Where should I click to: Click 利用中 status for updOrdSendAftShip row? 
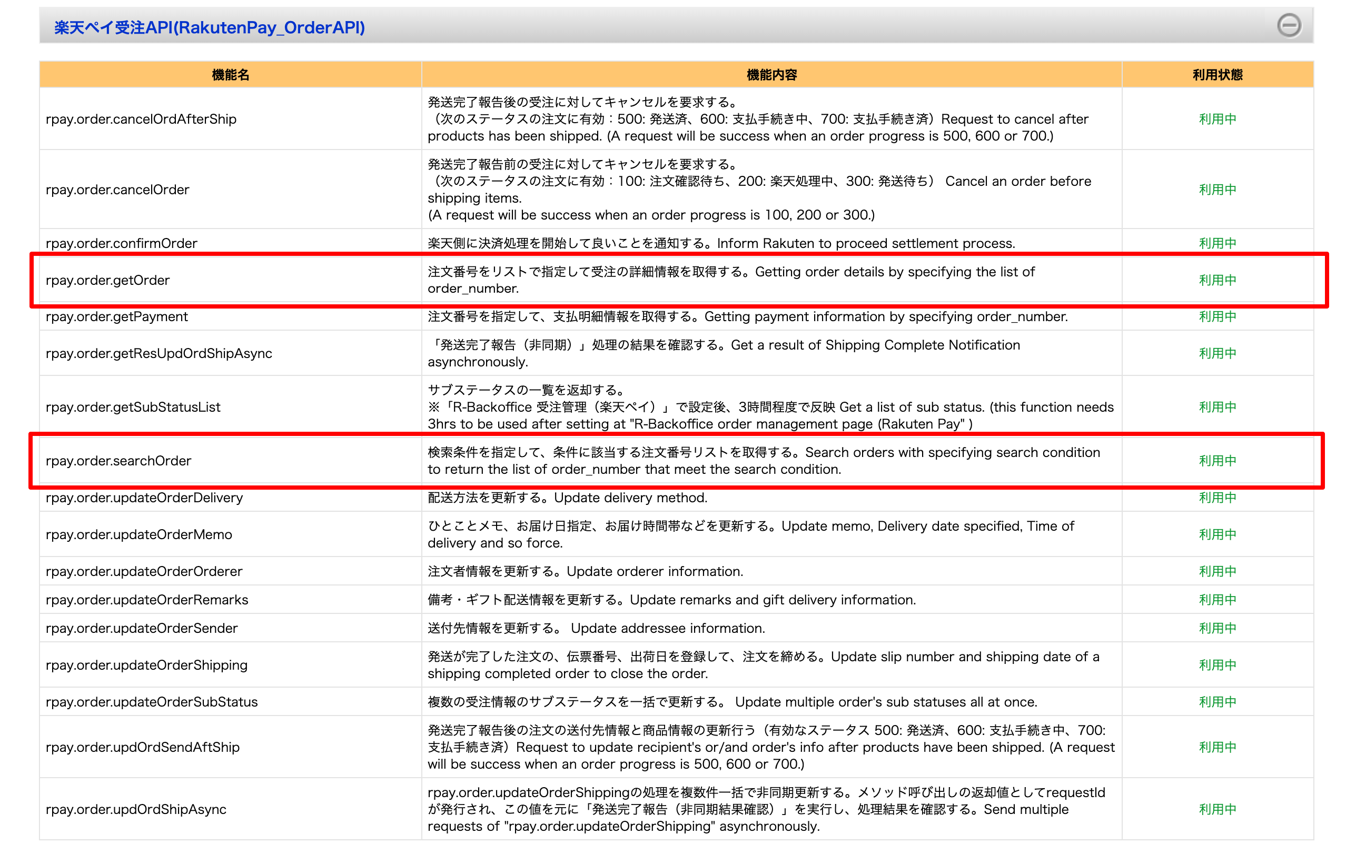pos(1217,748)
